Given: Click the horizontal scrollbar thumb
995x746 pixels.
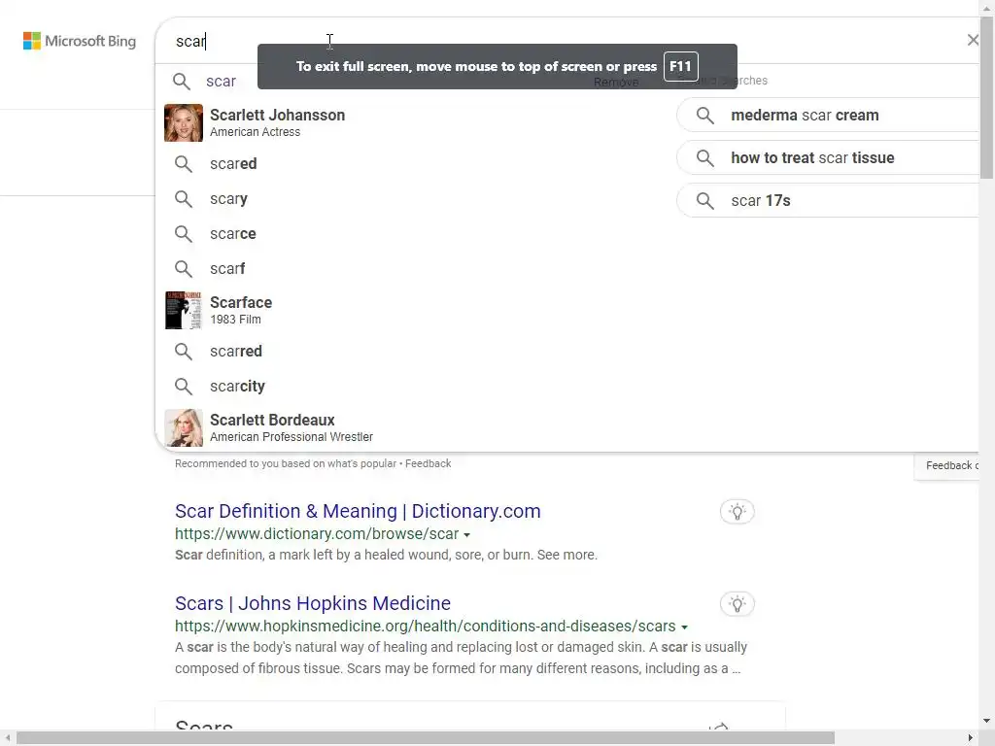Looking at the screenshot, I should point(426,738).
